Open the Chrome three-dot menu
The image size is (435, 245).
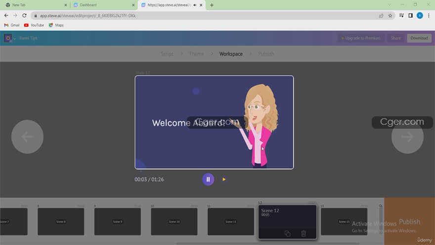point(429,15)
